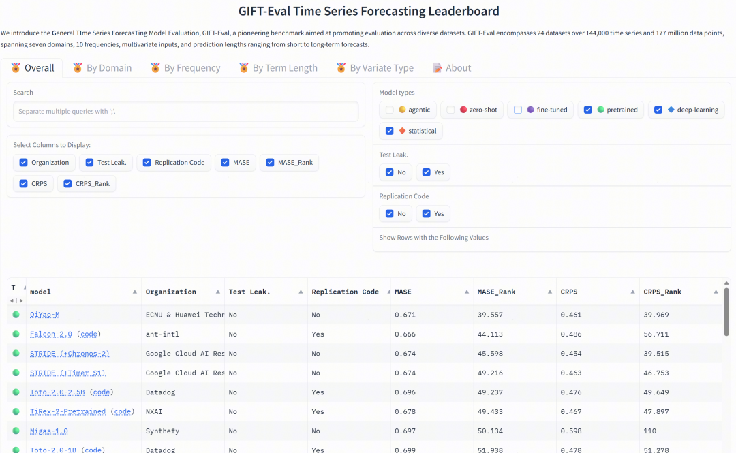This screenshot has width=736, height=453.
Task: Click the leaderboard search input field
Action: pyautogui.click(x=186, y=112)
